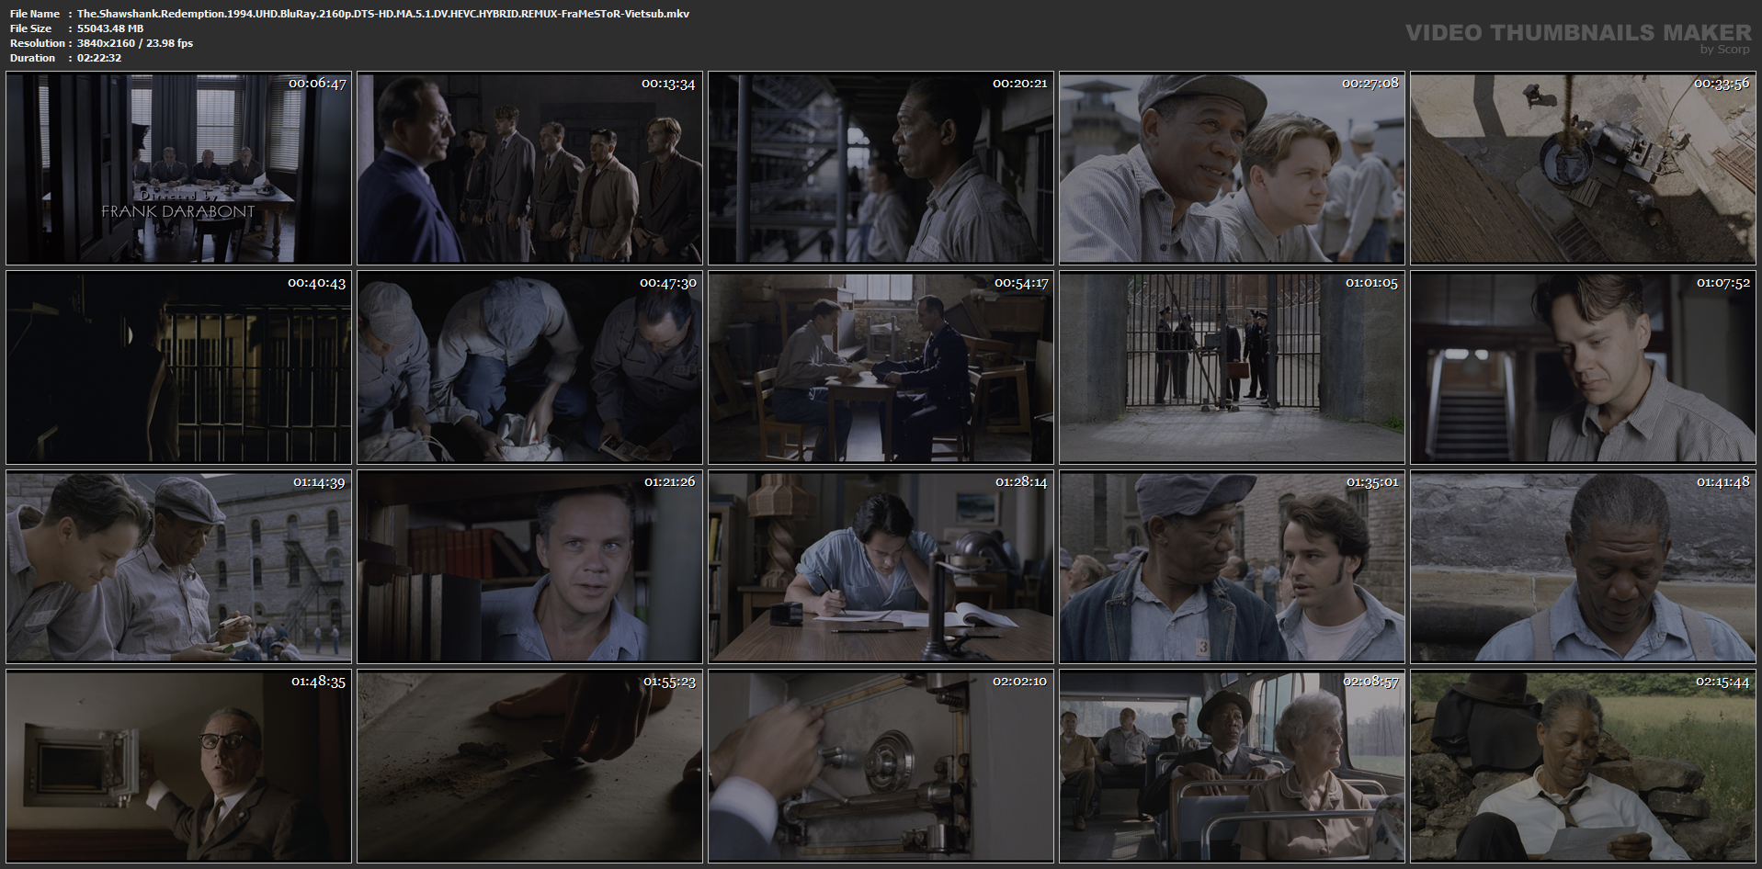Open the thumbnail at 01:28:14
1762x869 pixels.
coord(881,567)
